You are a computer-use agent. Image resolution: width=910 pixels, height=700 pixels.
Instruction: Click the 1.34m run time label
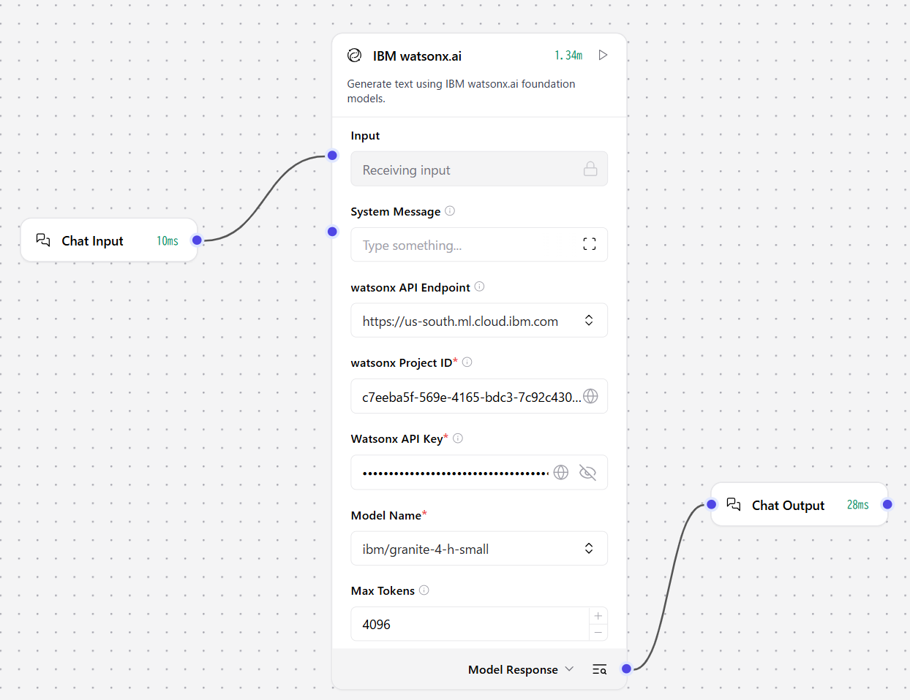click(568, 56)
